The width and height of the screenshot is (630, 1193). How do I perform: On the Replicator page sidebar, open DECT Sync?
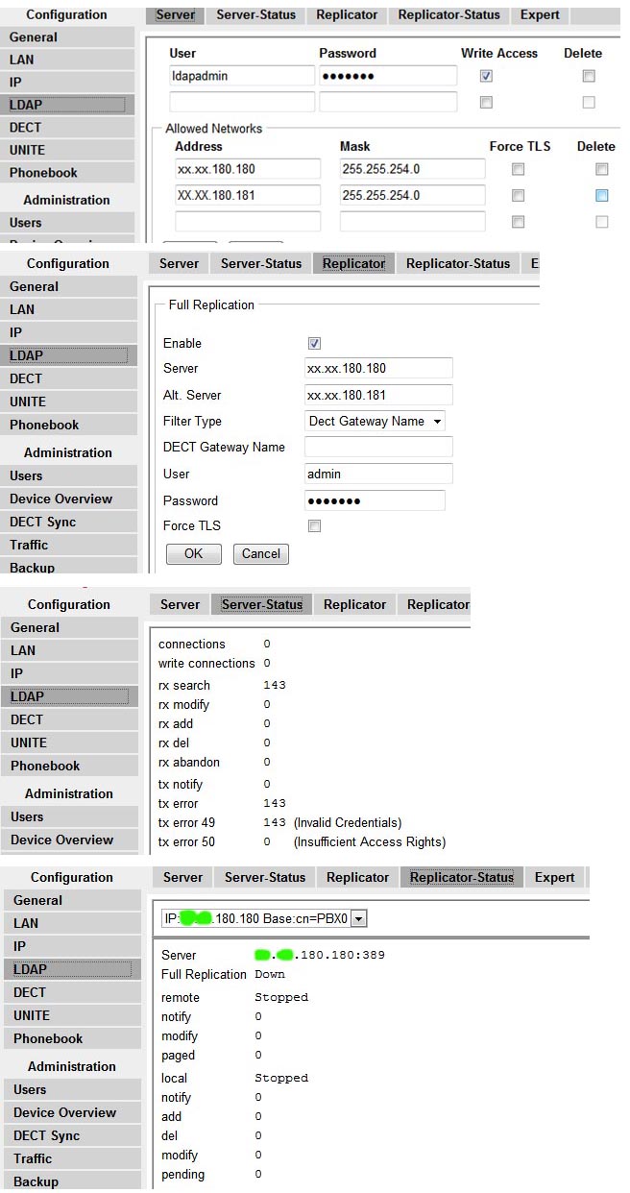click(68, 522)
